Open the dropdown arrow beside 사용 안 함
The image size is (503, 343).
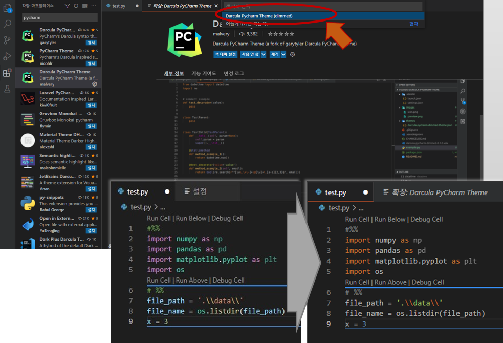tap(264, 54)
